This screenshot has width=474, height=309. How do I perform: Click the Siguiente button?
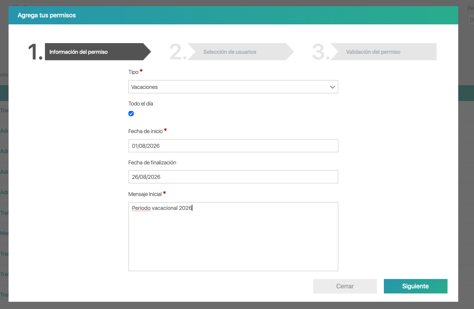coord(415,286)
